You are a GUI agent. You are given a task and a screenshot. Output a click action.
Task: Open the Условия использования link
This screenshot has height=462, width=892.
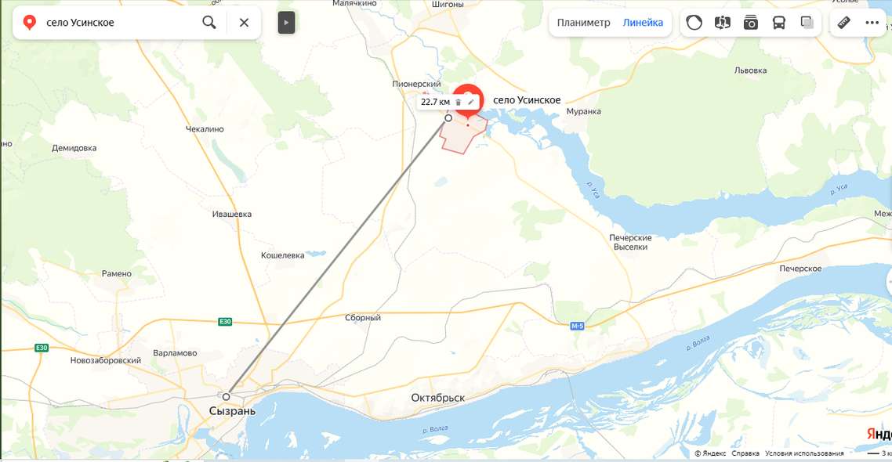(804, 453)
